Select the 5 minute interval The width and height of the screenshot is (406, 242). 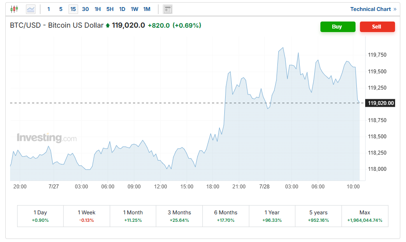pos(61,9)
